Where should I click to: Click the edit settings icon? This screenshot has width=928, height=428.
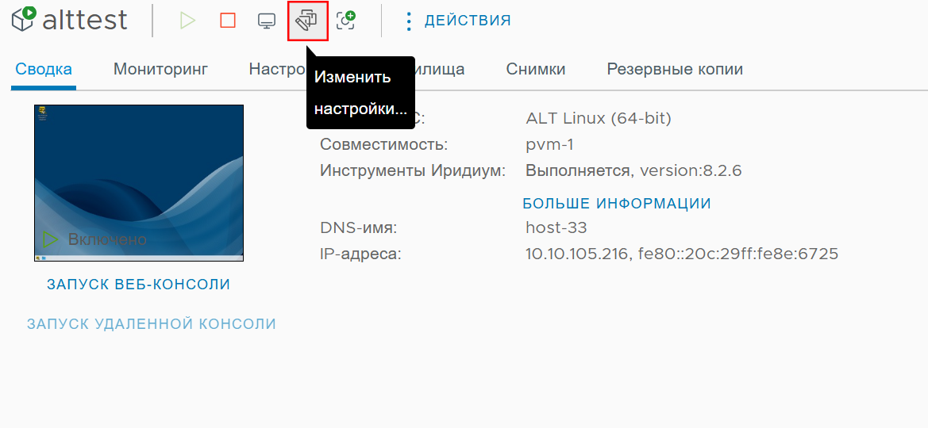coord(307,21)
